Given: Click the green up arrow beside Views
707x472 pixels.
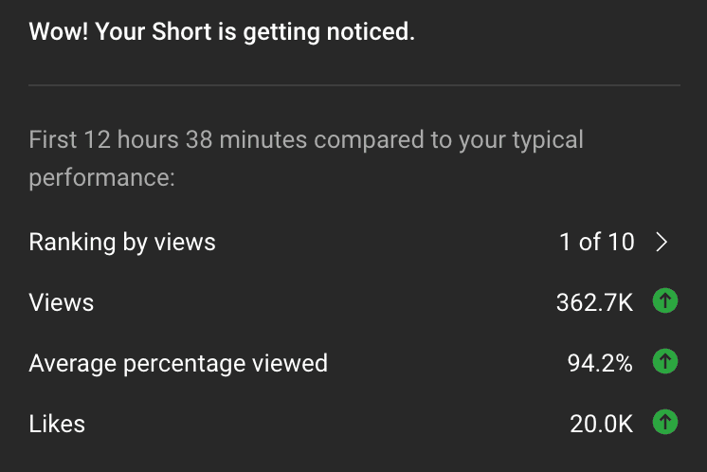Looking at the screenshot, I should click(x=665, y=300).
